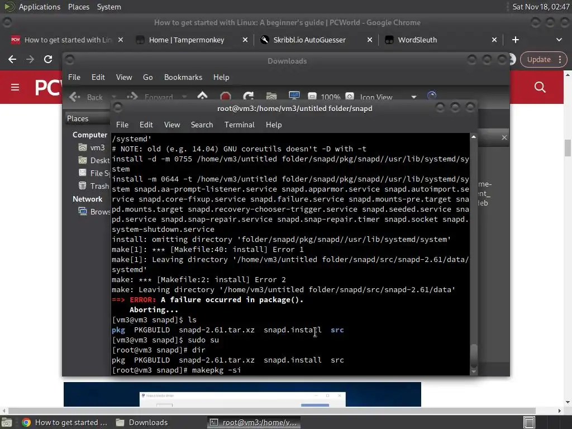Click Chrome forward navigation arrow
This screenshot has height=429, width=572.
(x=30, y=59)
